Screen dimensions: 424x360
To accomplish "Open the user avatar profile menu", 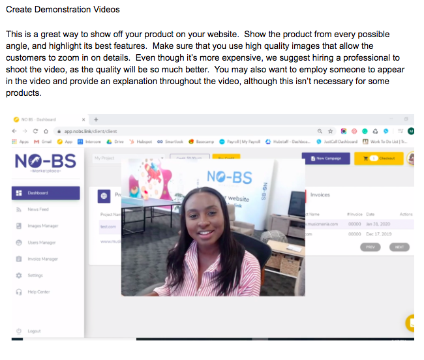I will tap(412, 158).
